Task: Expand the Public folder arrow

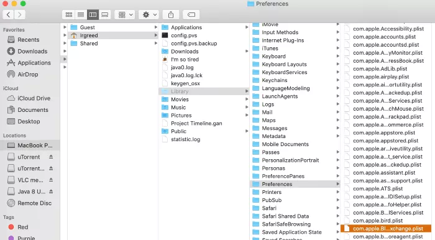Action: (246, 131)
